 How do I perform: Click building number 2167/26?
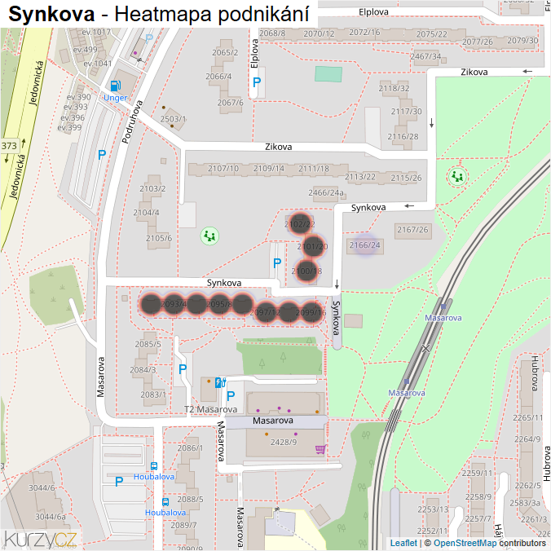(x=412, y=230)
